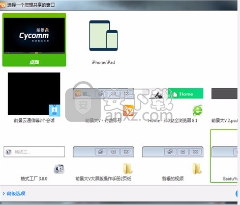Expand 高级选项 advanced options

(14, 193)
